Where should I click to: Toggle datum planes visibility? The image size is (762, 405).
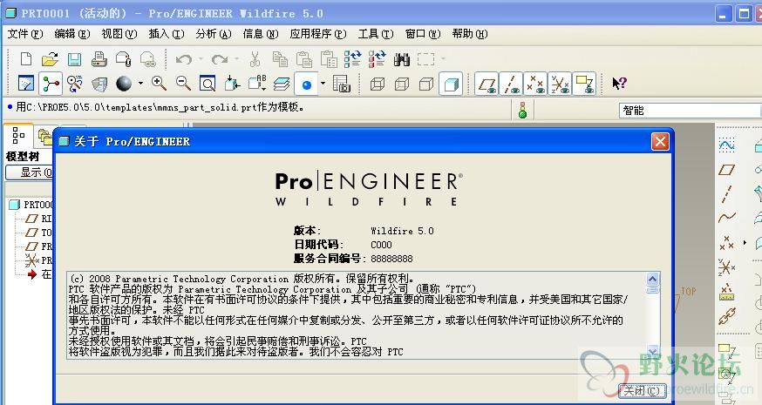(x=486, y=84)
